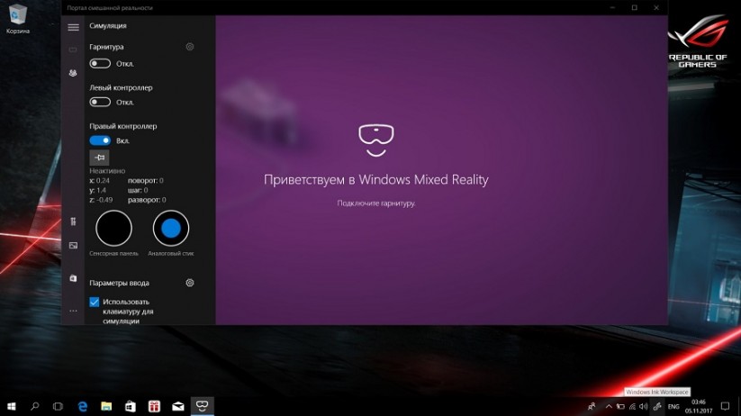
Task: Open the gear settings next to Параметры ввода
Action: tap(189, 283)
